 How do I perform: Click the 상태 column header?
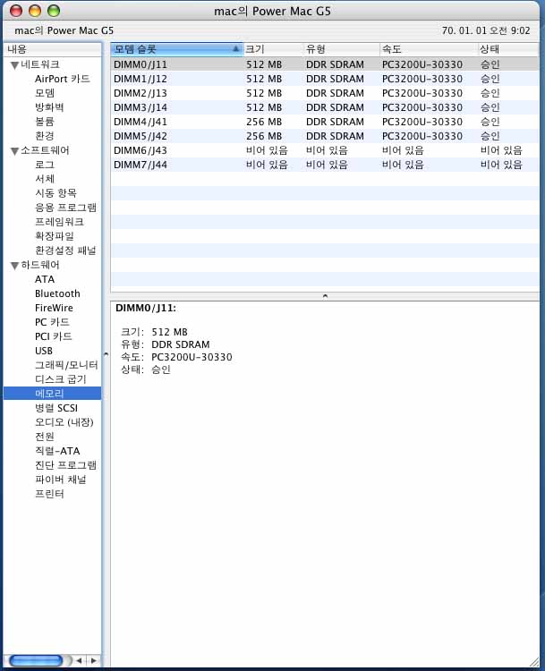click(507, 49)
